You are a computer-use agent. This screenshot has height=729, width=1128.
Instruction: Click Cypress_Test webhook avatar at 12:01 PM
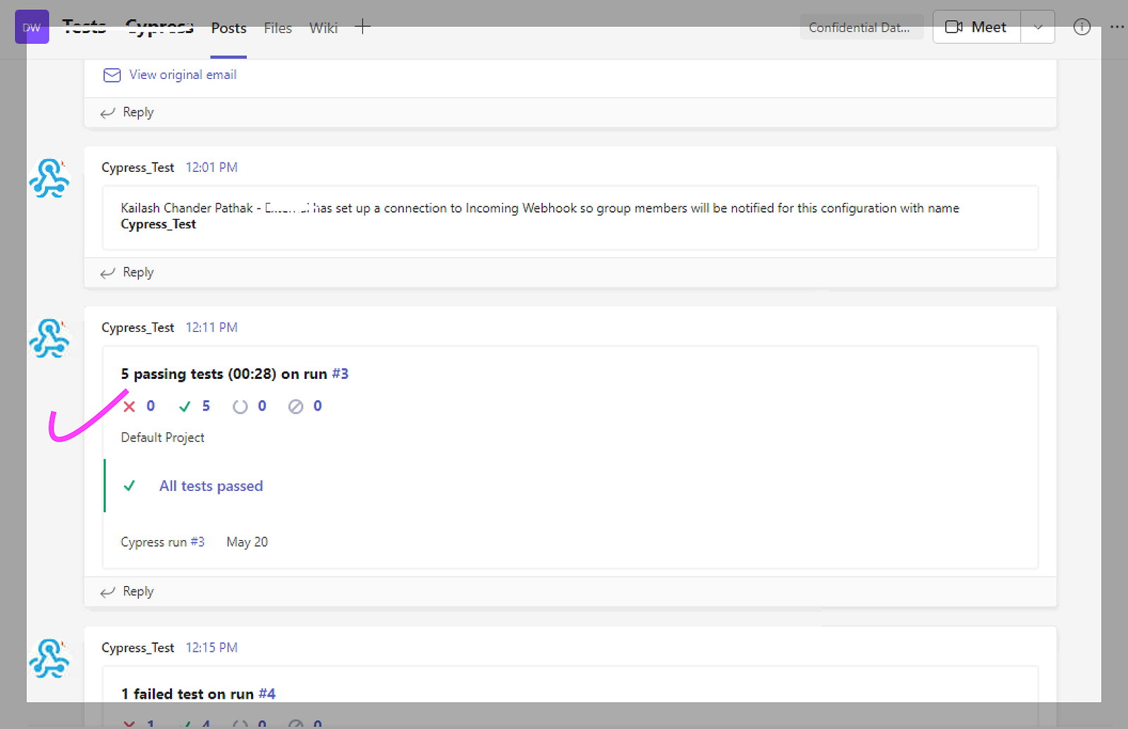pos(49,177)
